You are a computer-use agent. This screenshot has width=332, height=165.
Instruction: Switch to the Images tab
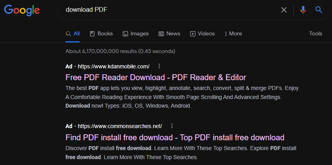(x=136, y=34)
